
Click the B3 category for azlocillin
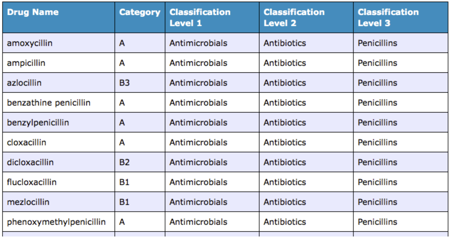point(124,83)
